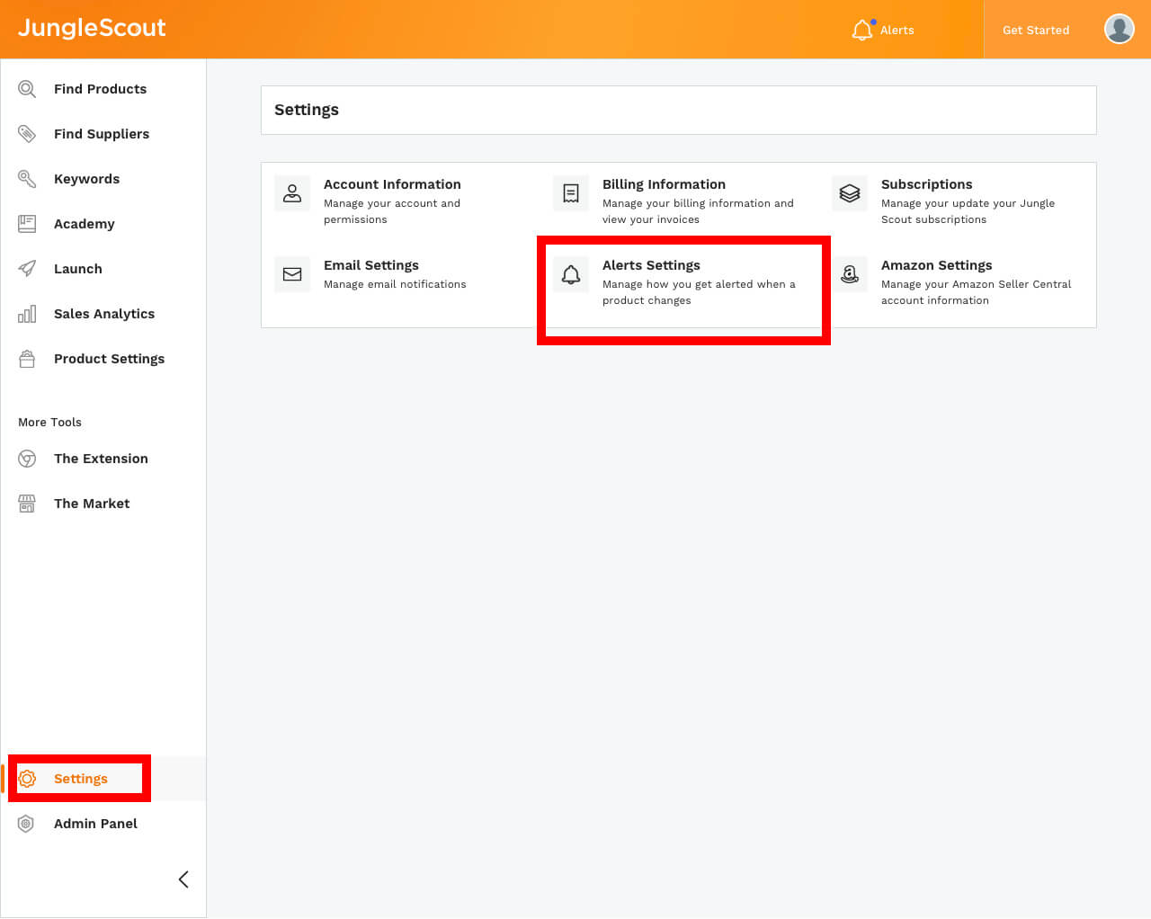Go to Find Suppliers in sidebar
1151x919 pixels.
point(102,134)
